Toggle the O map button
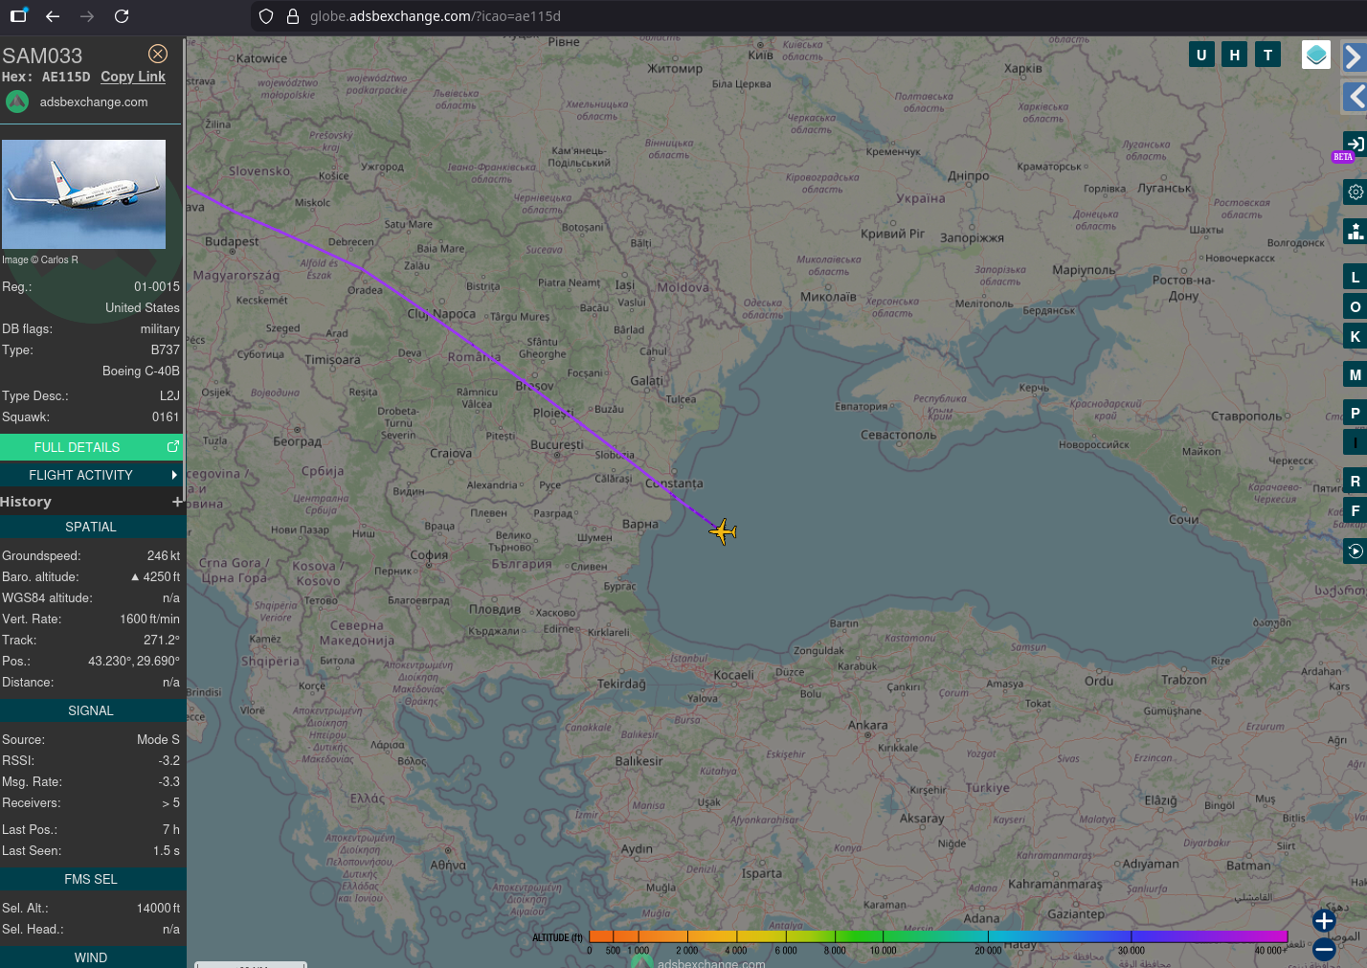This screenshot has height=968, width=1367. [x=1356, y=307]
